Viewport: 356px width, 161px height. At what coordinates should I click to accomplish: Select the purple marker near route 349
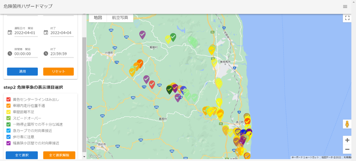pyautogui.click(x=142, y=35)
